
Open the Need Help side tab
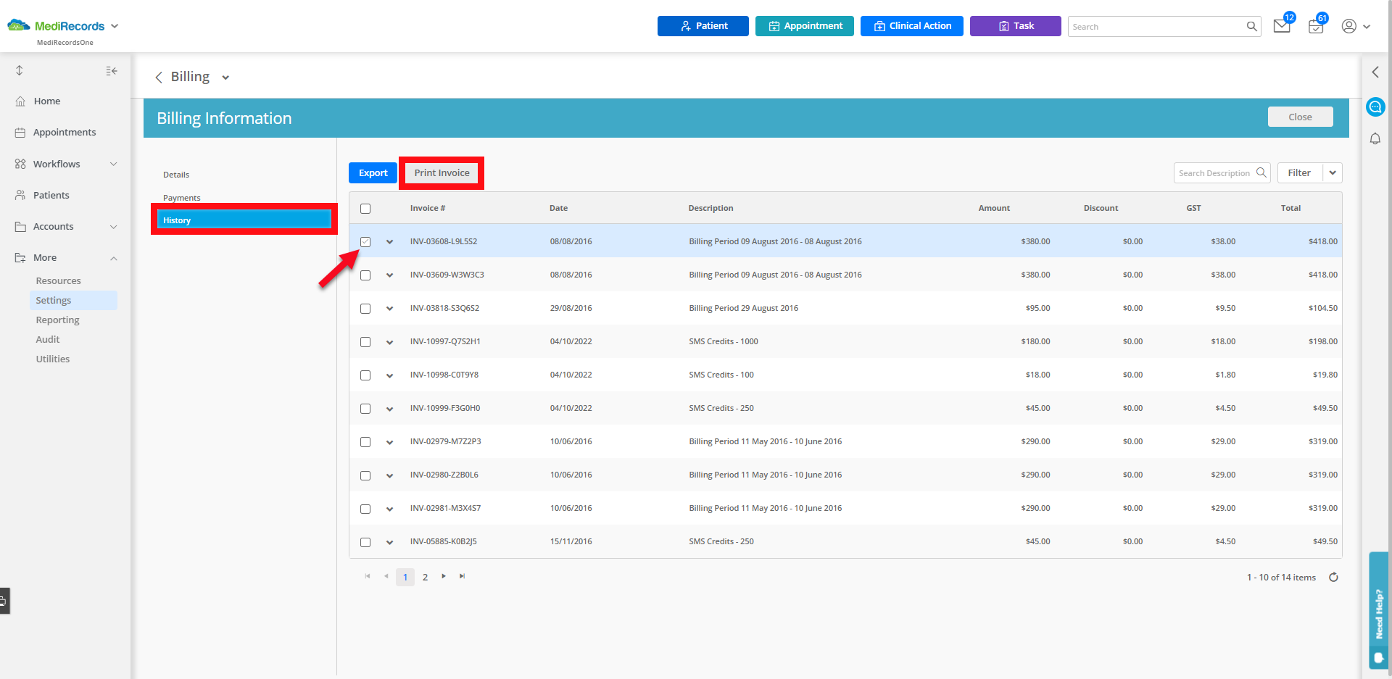pyautogui.click(x=1379, y=610)
